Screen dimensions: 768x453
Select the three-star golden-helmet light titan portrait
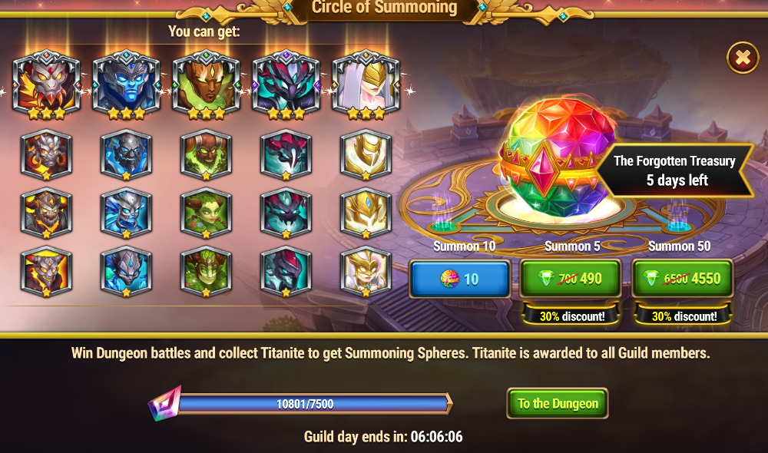coord(366,84)
